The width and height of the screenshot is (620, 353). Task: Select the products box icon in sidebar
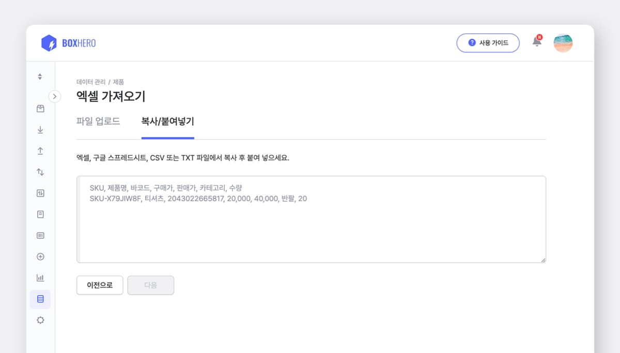click(40, 108)
